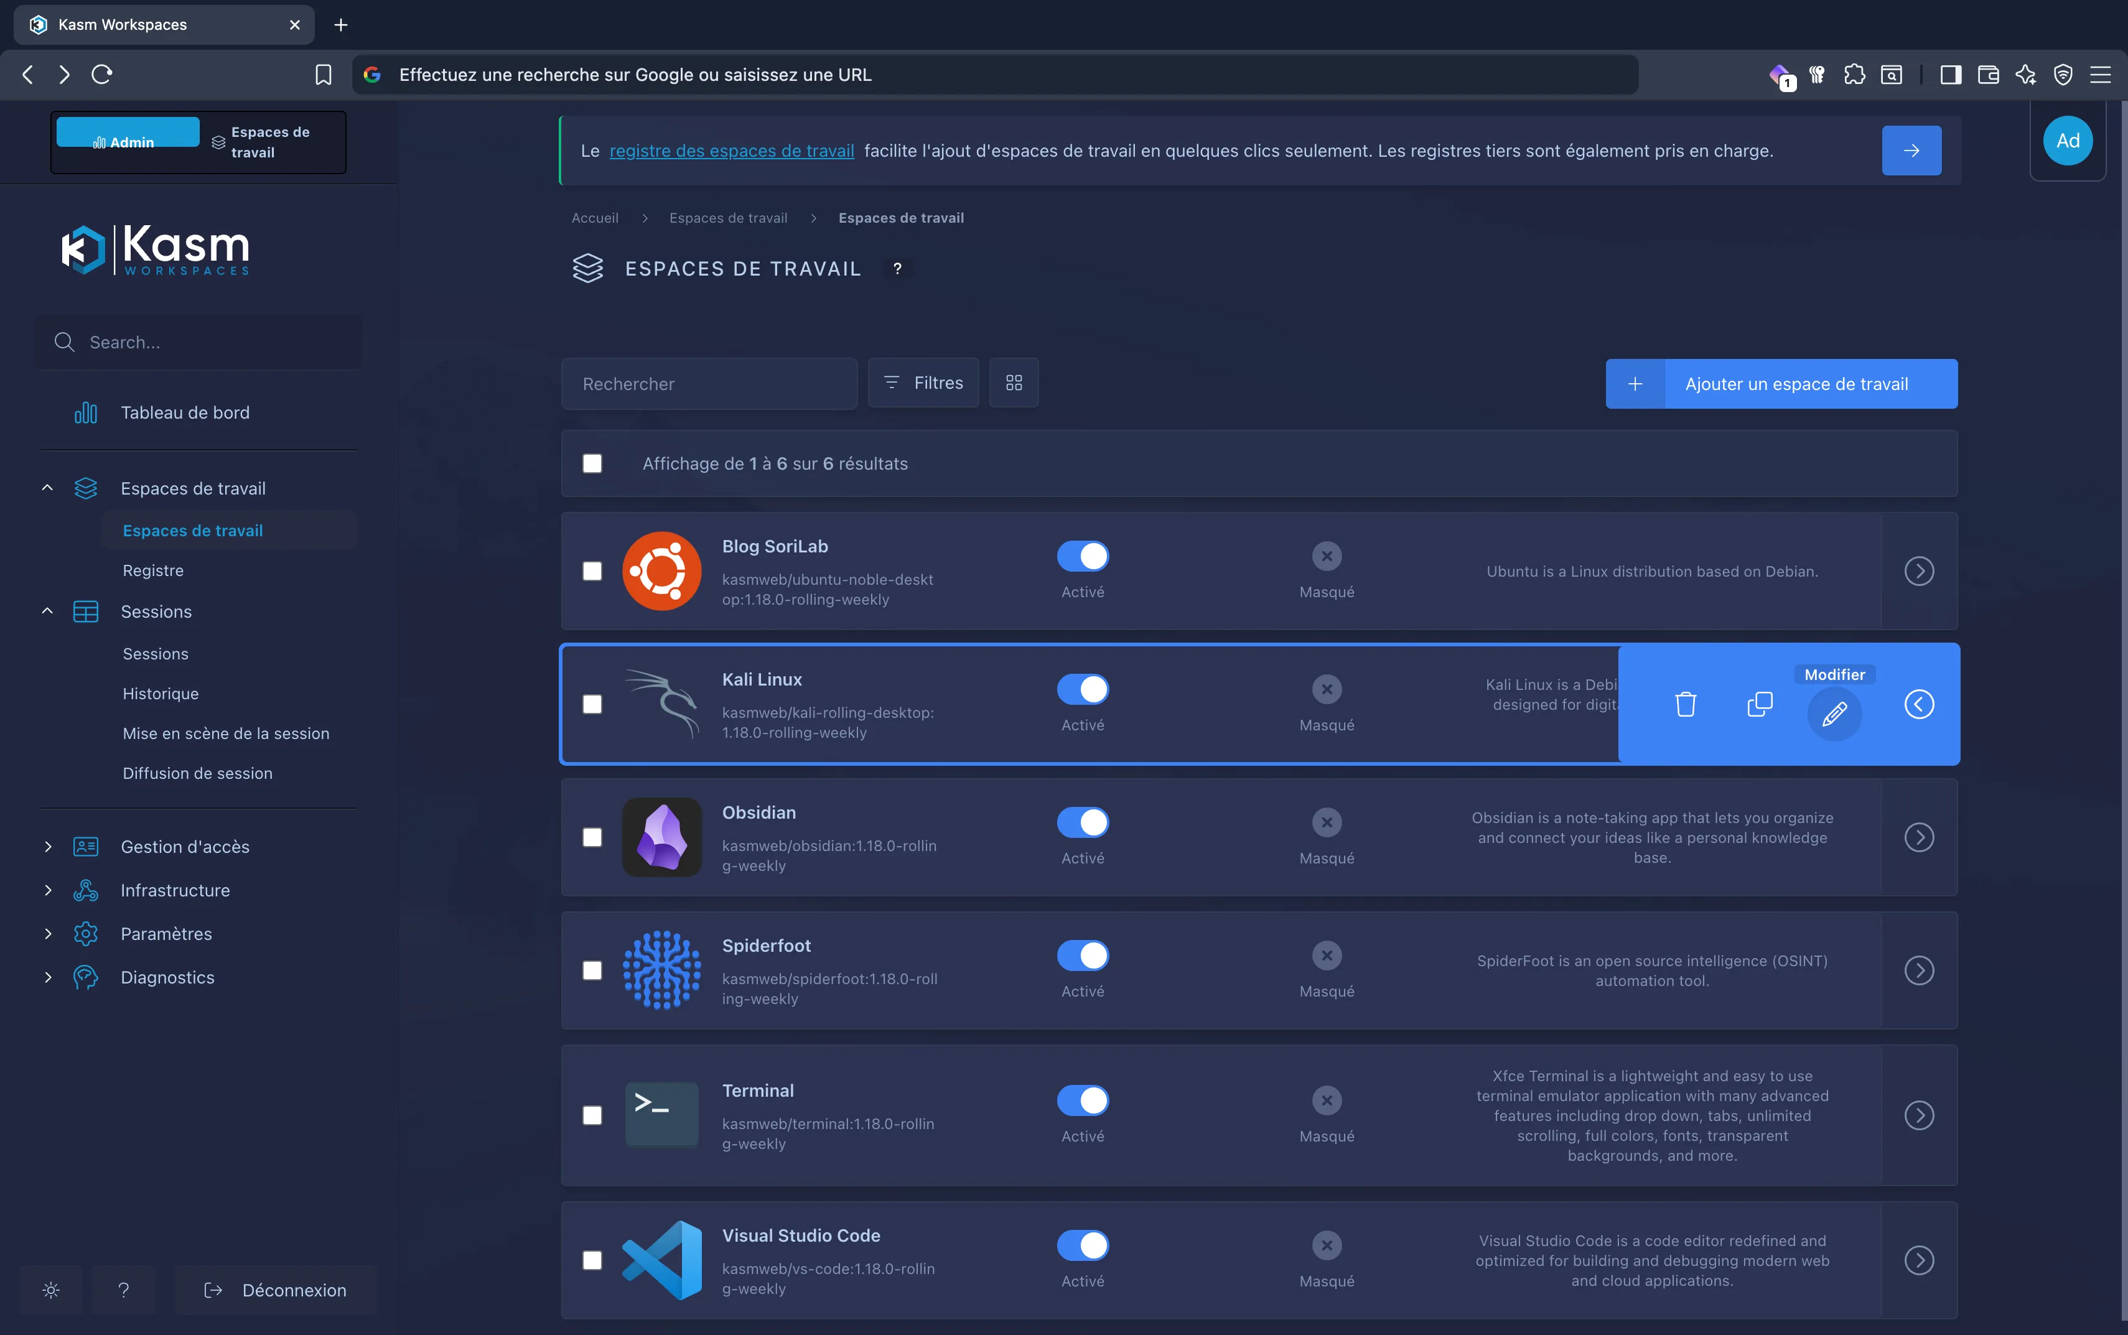Open help via question mark beside Espaces de Travail
Screen dimensions: 2128x1335
coord(898,268)
